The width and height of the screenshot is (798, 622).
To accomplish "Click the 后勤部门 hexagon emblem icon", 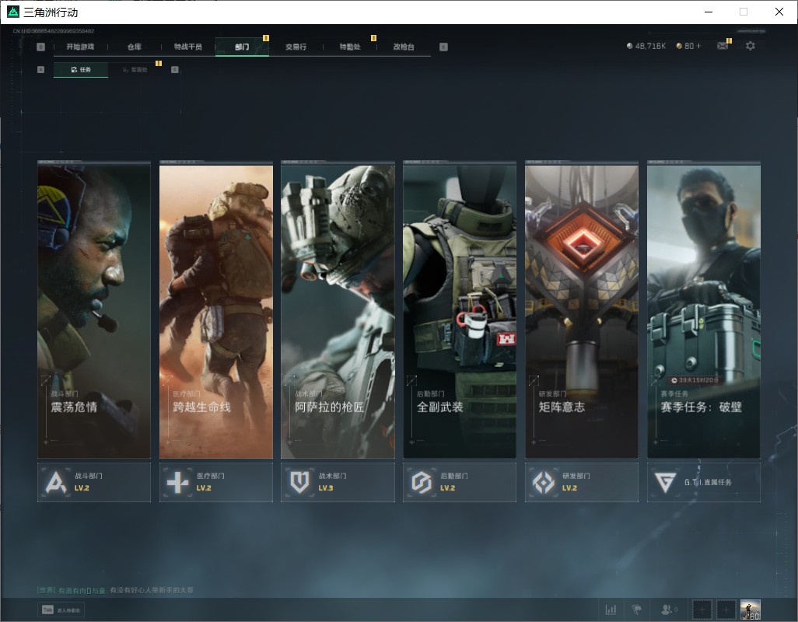I will [x=422, y=482].
